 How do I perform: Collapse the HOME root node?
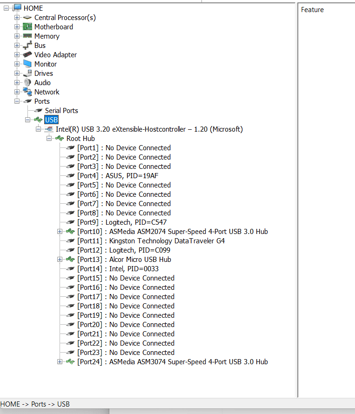click(7, 8)
